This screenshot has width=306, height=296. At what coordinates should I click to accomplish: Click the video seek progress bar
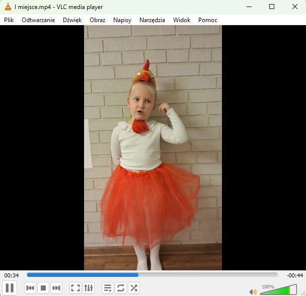pyautogui.click(x=152, y=275)
